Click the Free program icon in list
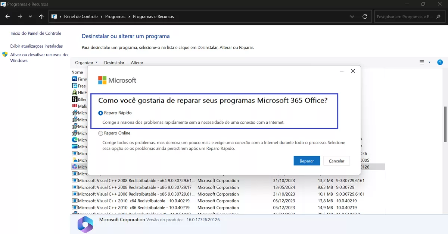Viewport: 448px width, 234px height. click(74, 86)
